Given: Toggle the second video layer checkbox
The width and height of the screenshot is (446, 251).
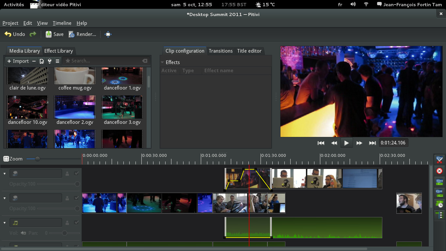Looking at the screenshot, I should (77, 198).
